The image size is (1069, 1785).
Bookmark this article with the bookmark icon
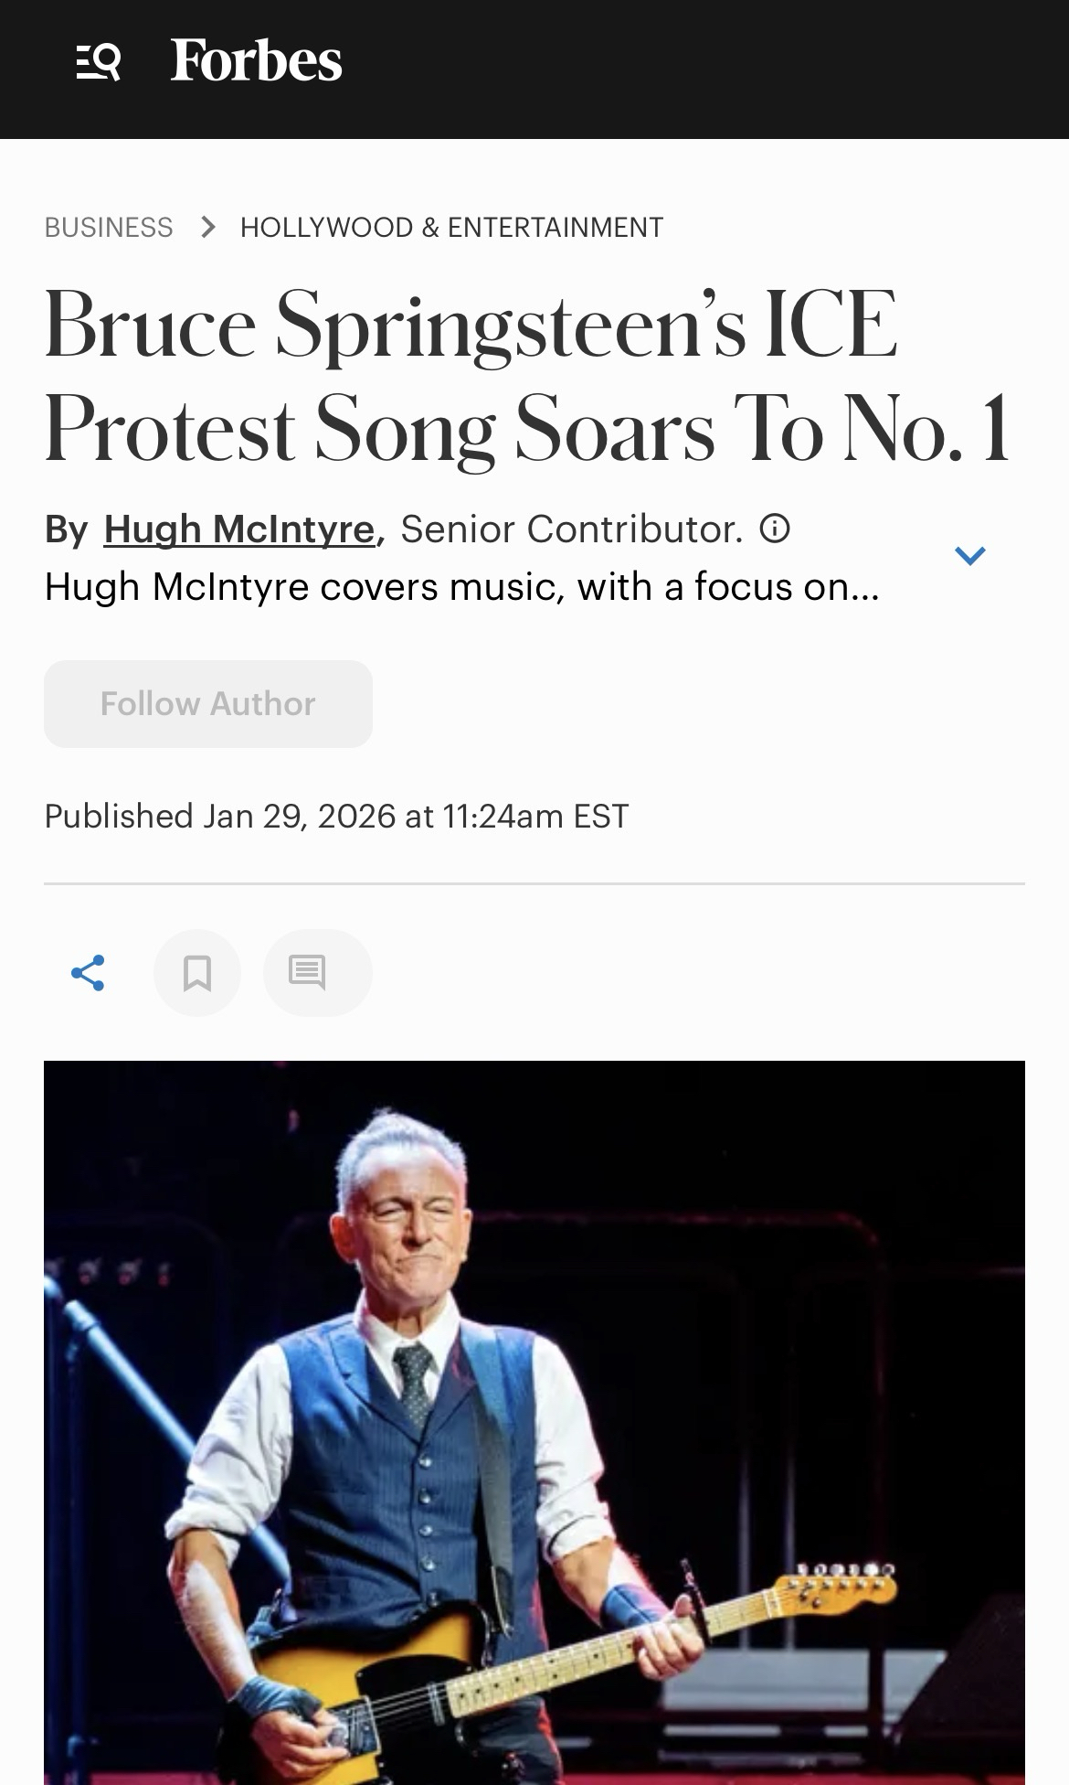pyautogui.click(x=197, y=972)
